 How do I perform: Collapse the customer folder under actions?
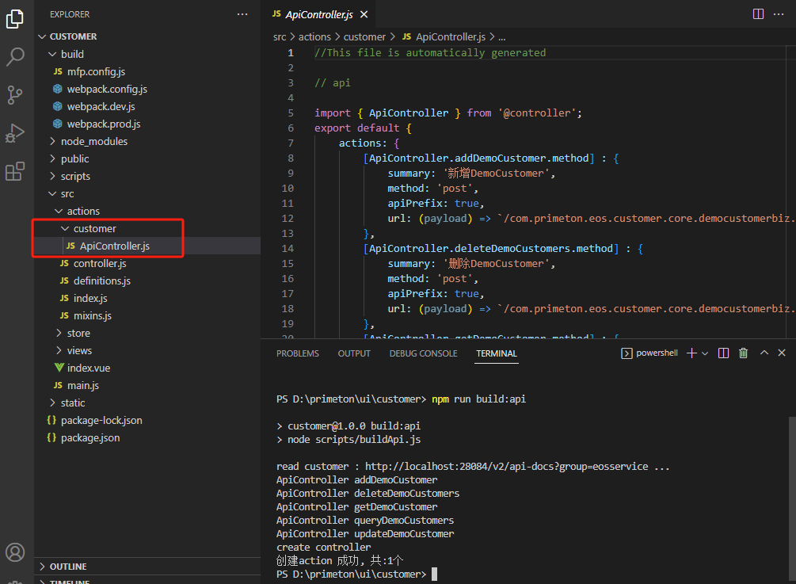click(x=94, y=228)
